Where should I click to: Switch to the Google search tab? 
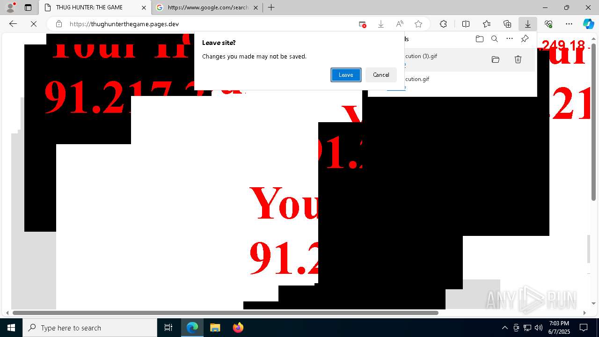[x=207, y=7]
